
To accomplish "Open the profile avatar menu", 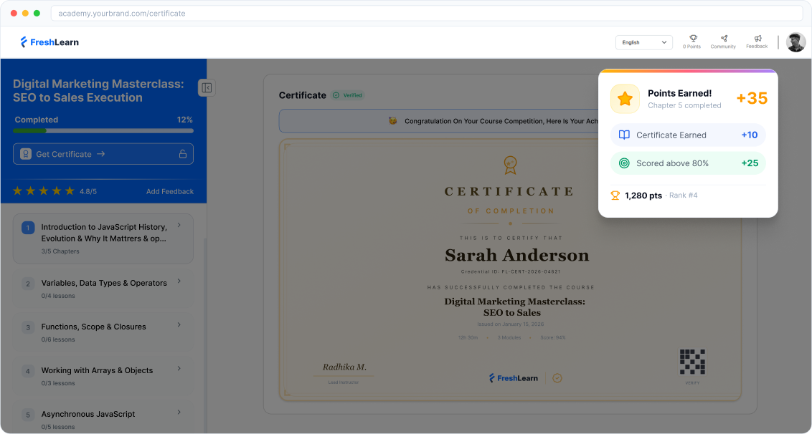I will 796,42.
